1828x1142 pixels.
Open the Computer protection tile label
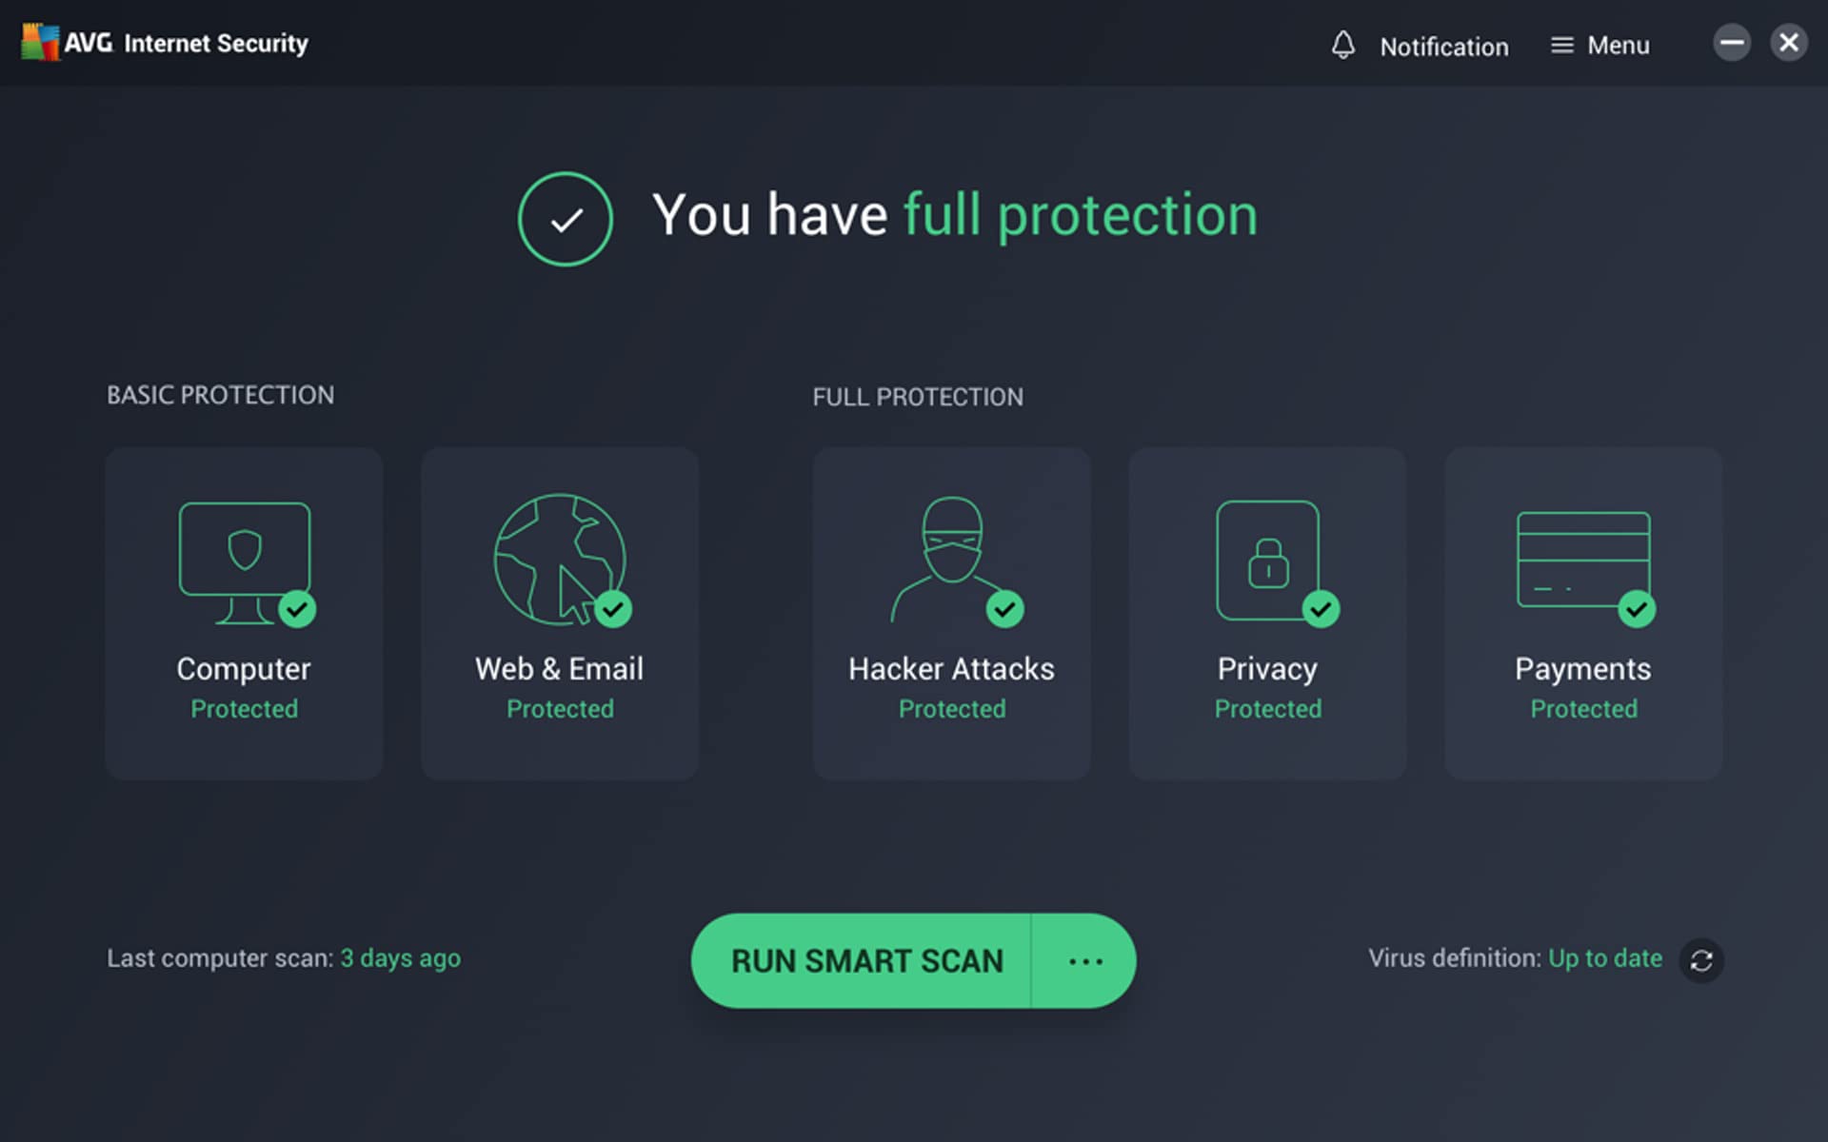(244, 669)
